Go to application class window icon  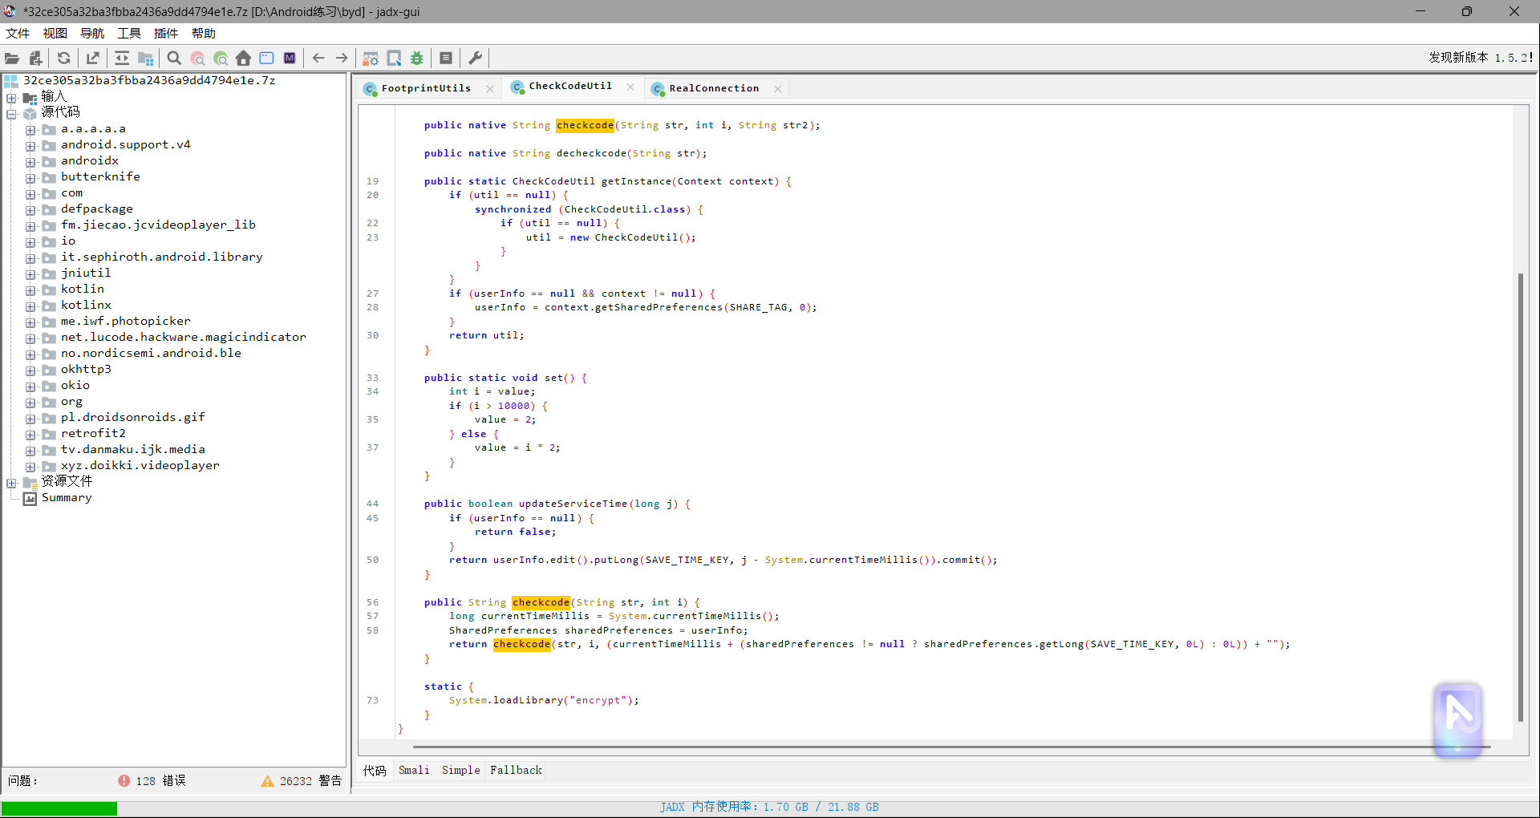point(267,58)
